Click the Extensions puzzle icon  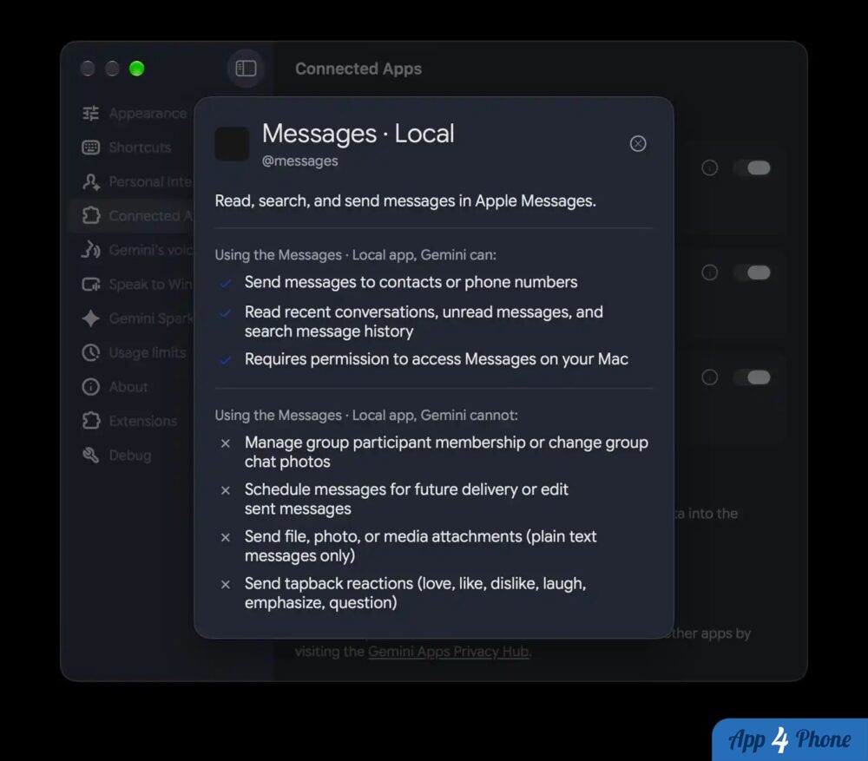pos(91,421)
